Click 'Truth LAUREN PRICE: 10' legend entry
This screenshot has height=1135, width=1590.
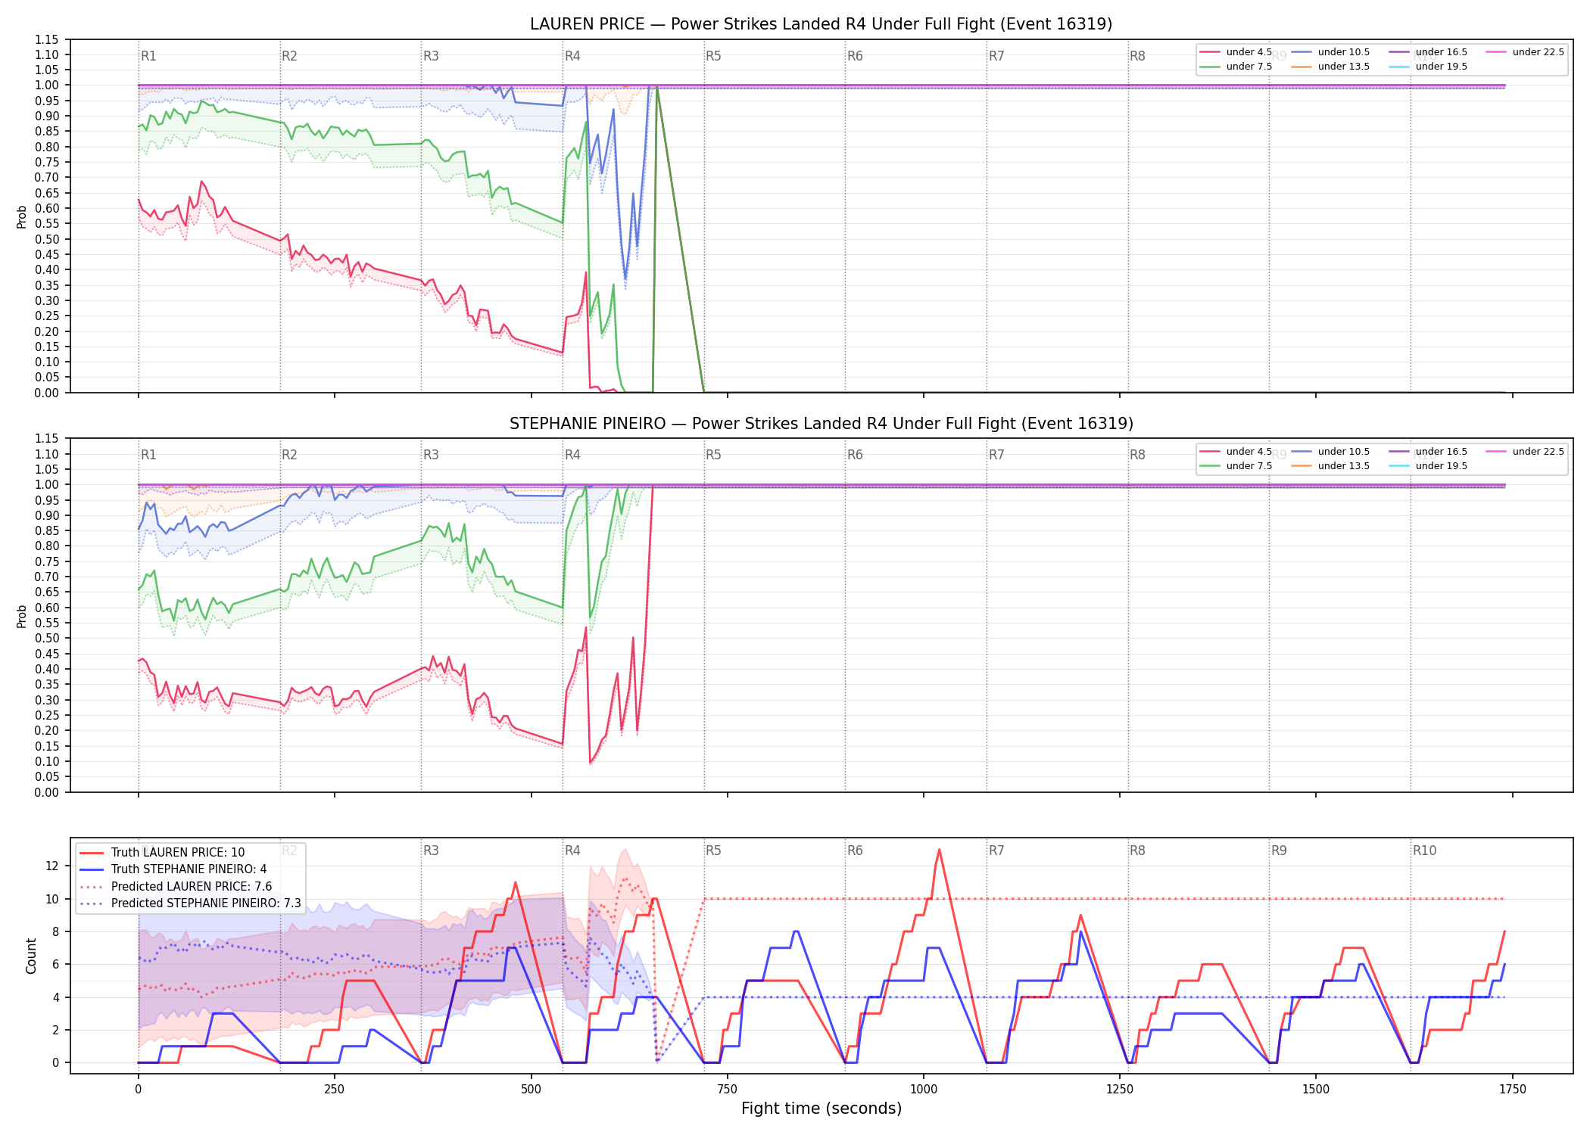click(x=162, y=853)
